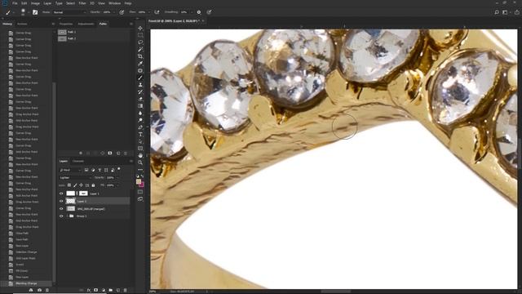Switch to the Properties tab
This screenshot has width=522, height=294.
[66, 24]
